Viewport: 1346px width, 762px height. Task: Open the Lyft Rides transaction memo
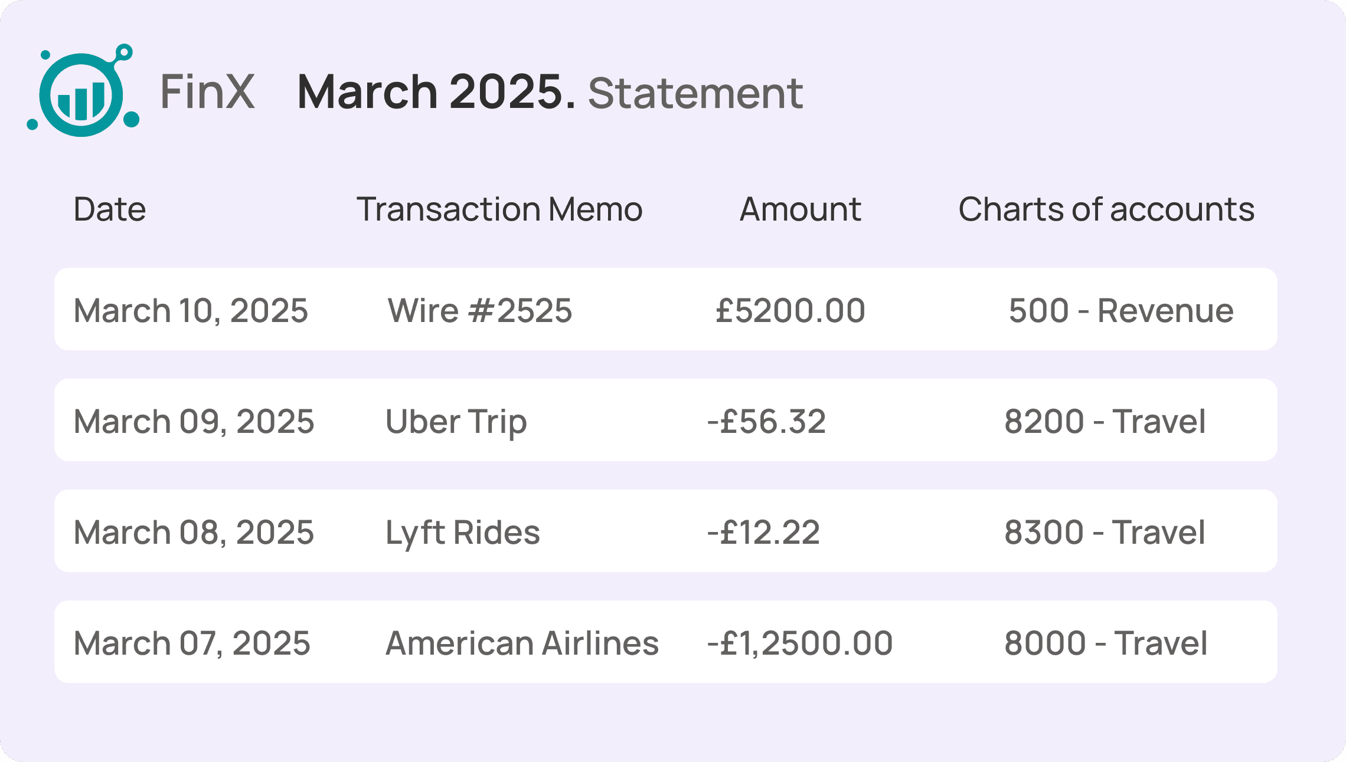point(463,533)
